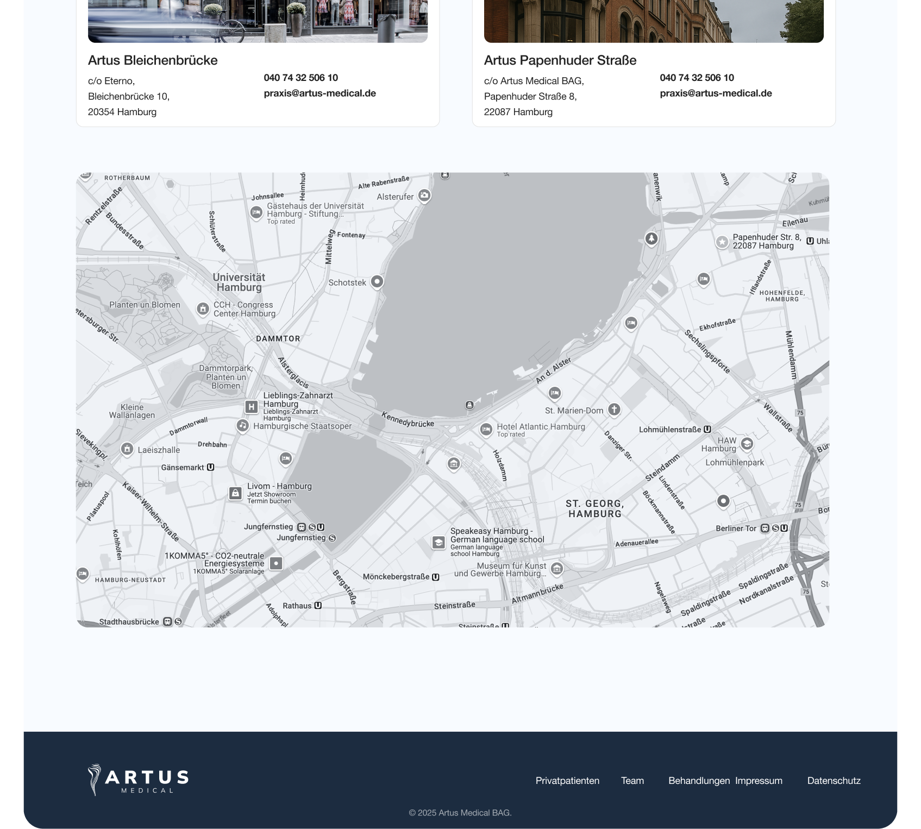
Task: Select the Gästehaus der Universität Hamburg marker
Action: (256, 212)
